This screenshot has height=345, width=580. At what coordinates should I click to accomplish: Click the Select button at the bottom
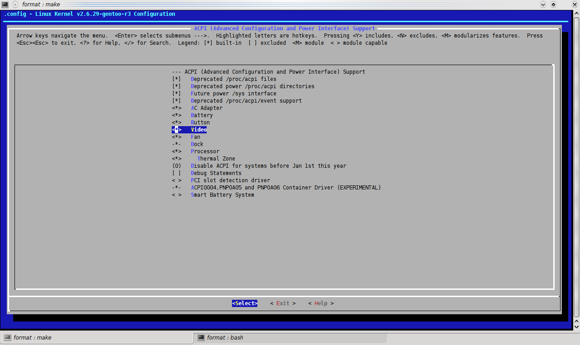245,303
